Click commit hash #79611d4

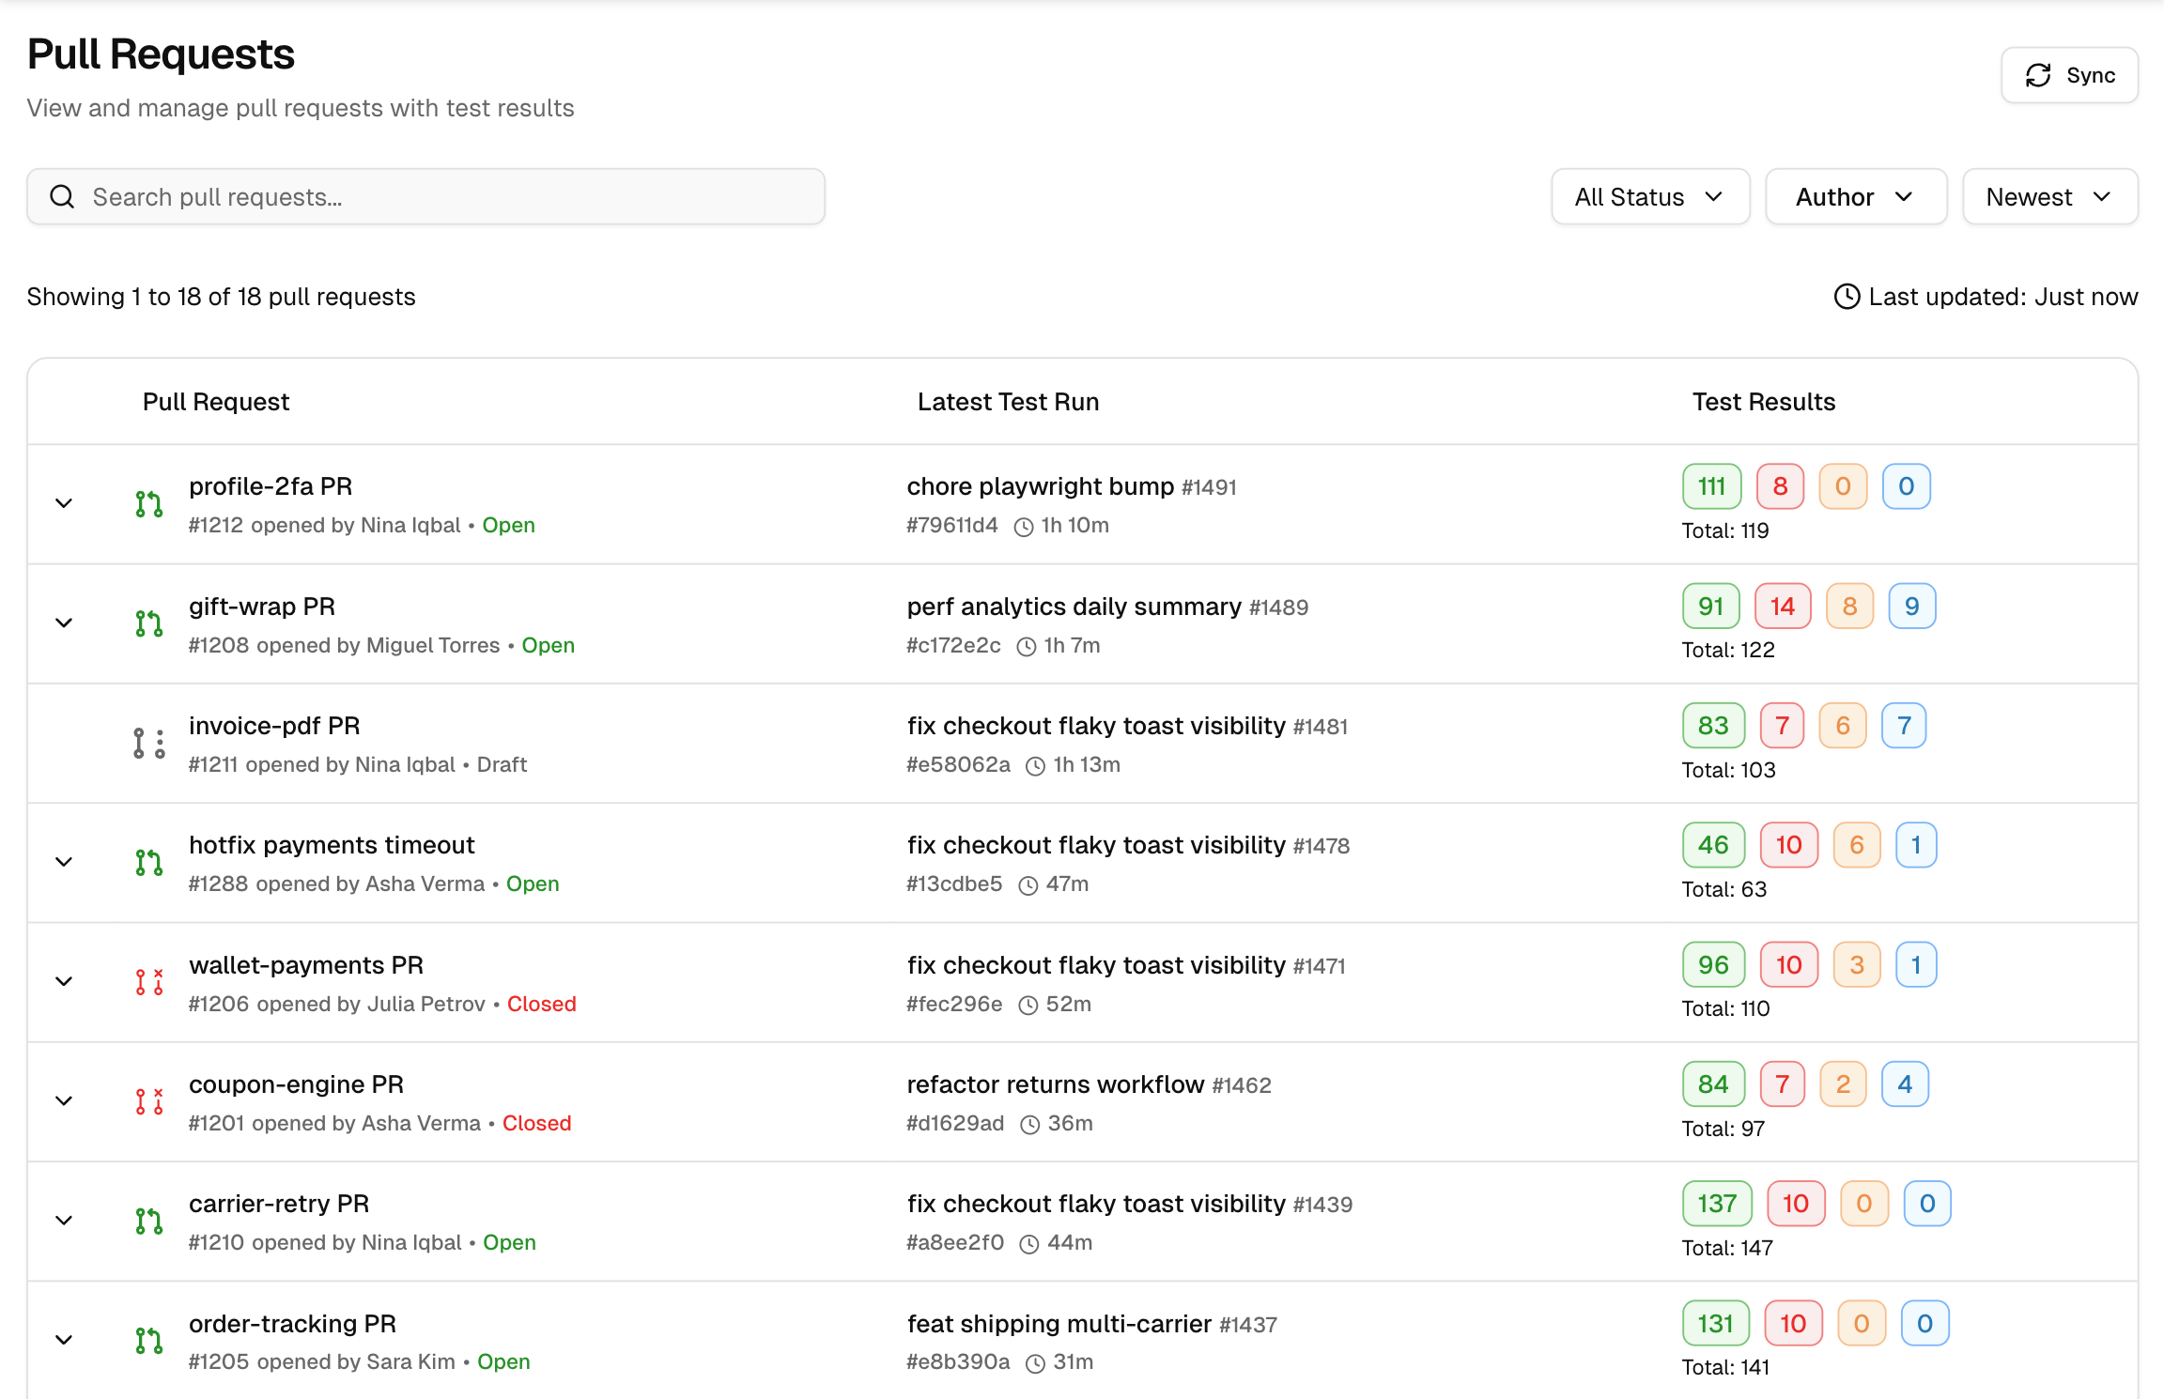tap(951, 526)
